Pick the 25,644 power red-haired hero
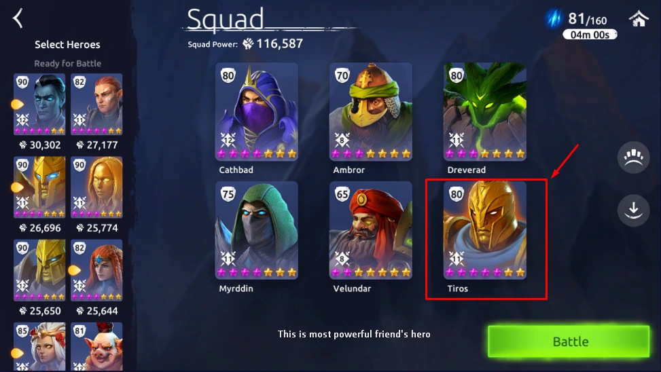The width and height of the screenshot is (661, 372). [x=96, y=270]
